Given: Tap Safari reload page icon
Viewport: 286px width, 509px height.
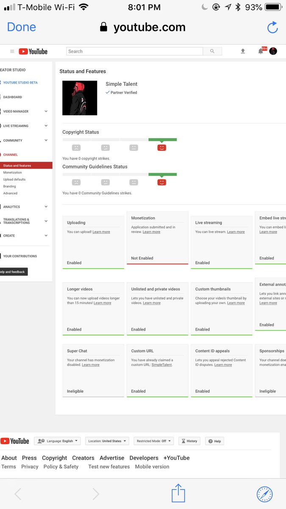Looking at the screenshot, I should pos(272,27).
